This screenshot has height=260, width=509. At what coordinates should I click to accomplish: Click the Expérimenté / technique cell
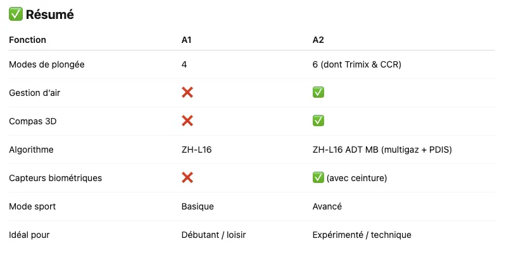(x=361, y=235)
